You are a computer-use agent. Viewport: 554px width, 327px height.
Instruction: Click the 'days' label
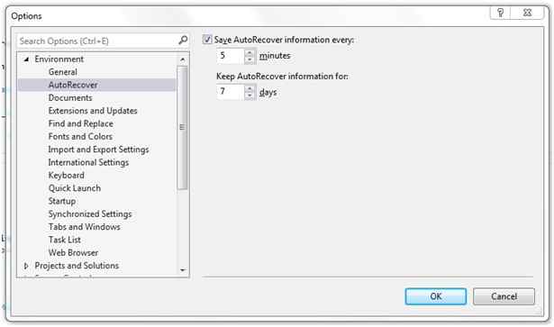pos(268,92)
